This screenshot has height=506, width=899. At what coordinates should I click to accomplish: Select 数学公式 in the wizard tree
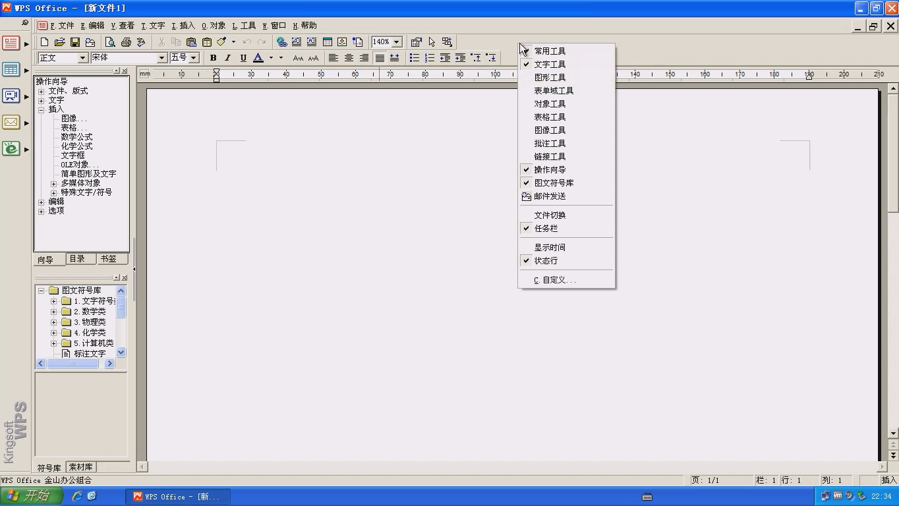coord(76,137)
